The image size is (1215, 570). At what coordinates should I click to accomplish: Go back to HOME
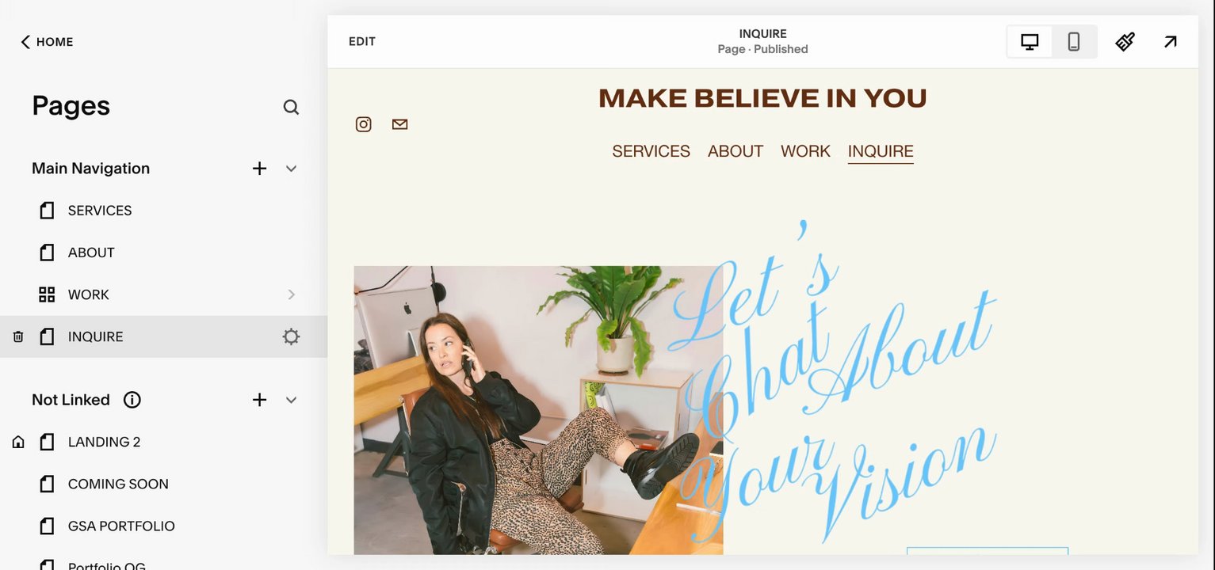coord(47,42)
